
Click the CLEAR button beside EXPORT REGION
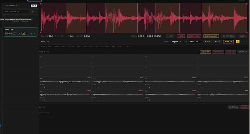(x=242, y=36)
